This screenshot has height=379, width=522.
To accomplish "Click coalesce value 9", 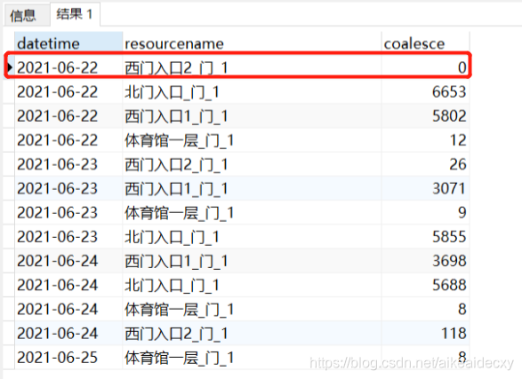I will pyautogui.click(x=462, y=213).
